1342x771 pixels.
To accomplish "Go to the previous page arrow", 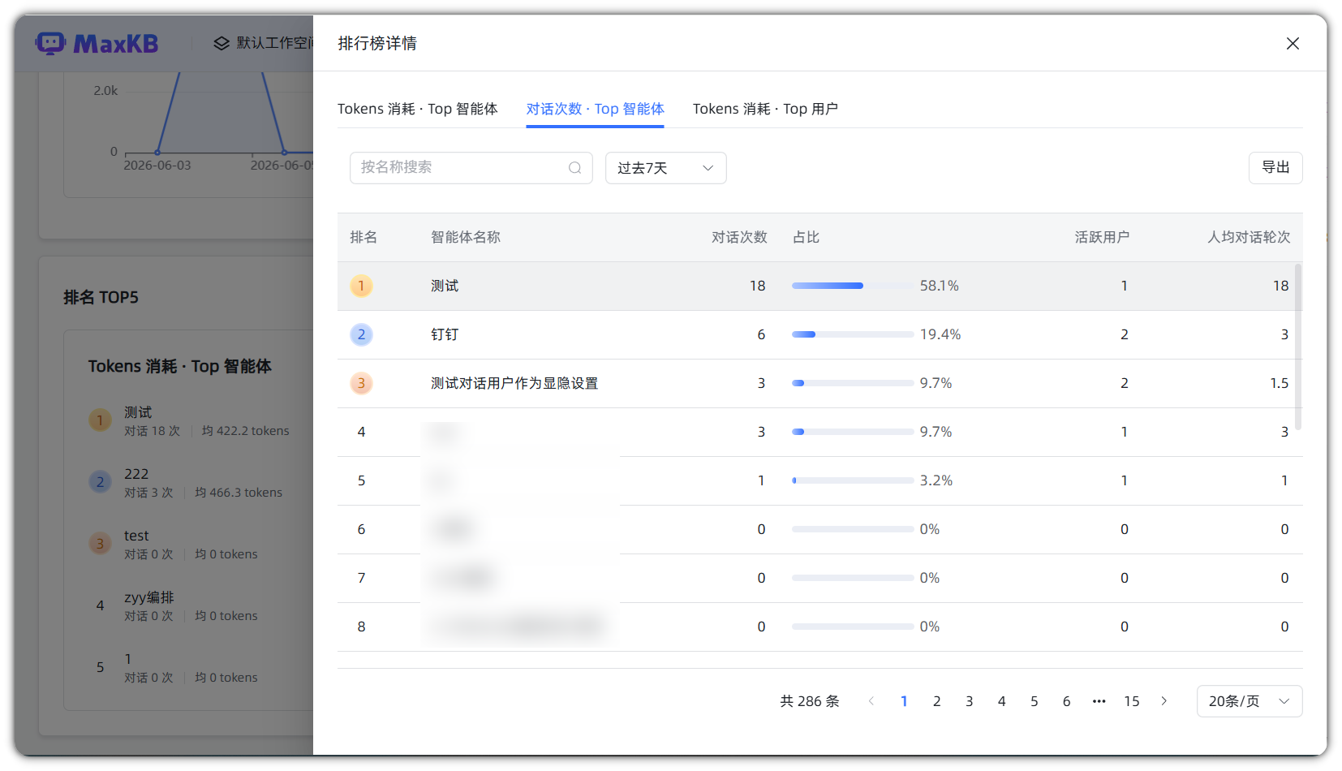I will coord(871,701).
